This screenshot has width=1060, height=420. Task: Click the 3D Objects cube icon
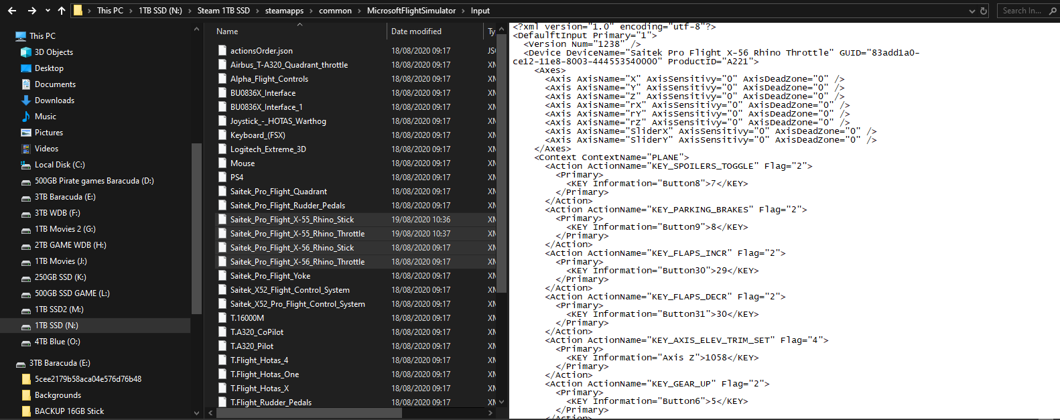point(26,52)
